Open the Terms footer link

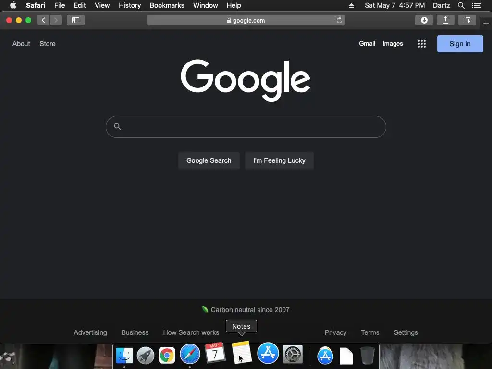370,332
